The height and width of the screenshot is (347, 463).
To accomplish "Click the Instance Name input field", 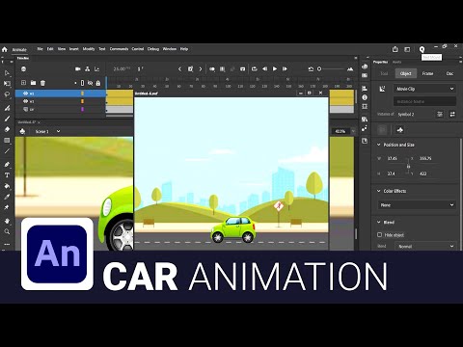I will click(x=424, y=101).
